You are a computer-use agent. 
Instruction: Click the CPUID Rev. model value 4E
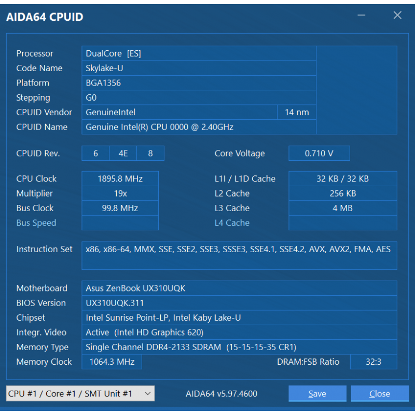click(x=123, y=153)
